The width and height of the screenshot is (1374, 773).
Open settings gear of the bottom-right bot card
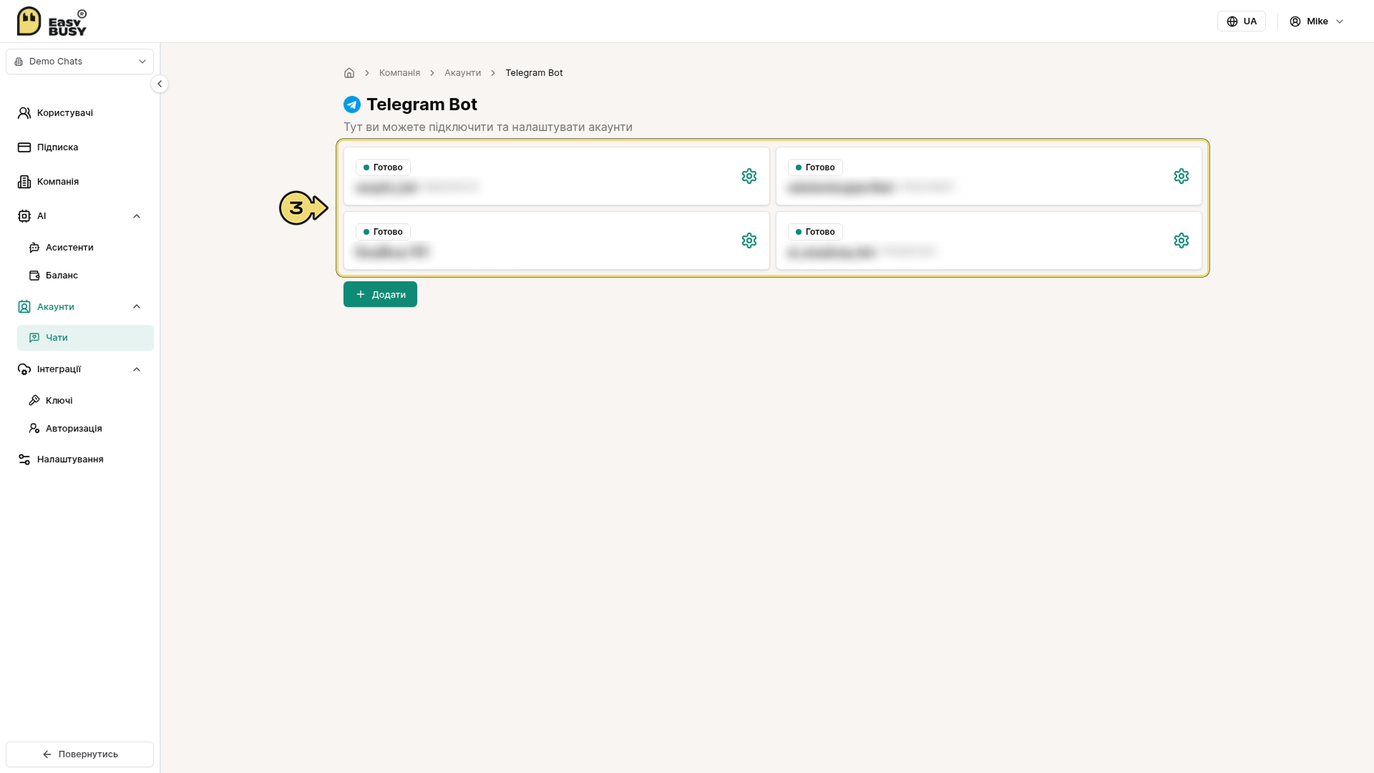[1181, 240]
